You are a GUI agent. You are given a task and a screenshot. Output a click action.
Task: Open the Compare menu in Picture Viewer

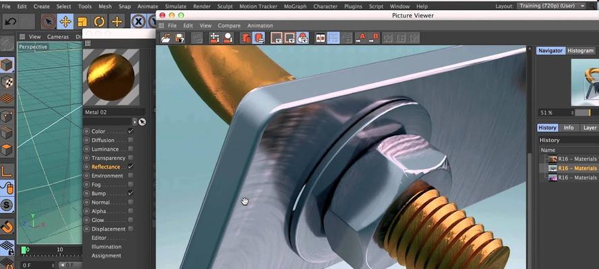pos(229,26)
